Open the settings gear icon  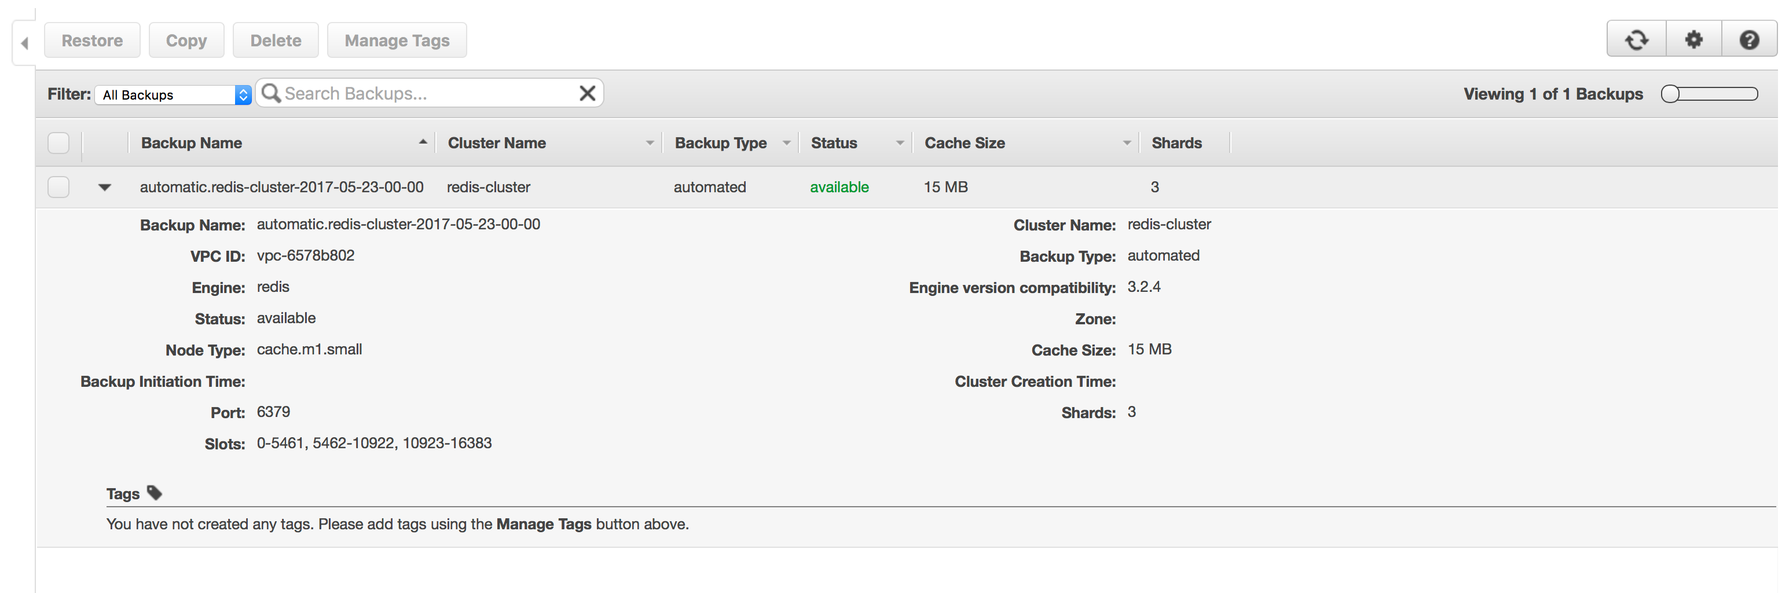coord(1694,39)
